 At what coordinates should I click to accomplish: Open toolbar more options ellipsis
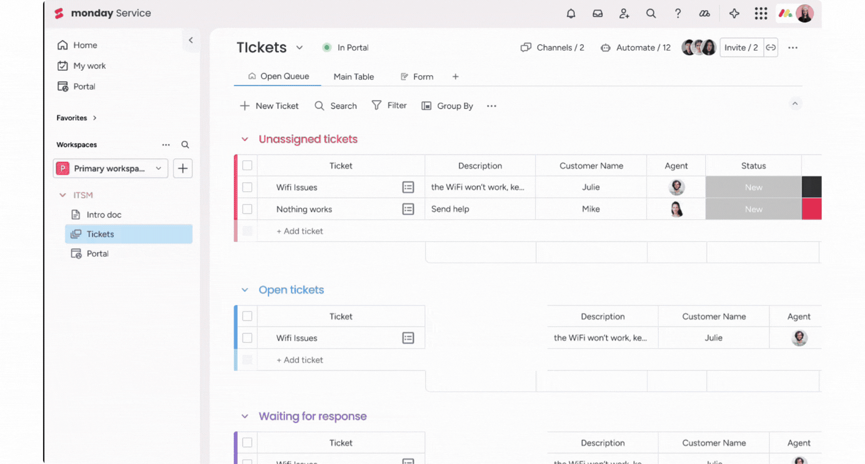point(492,106)
